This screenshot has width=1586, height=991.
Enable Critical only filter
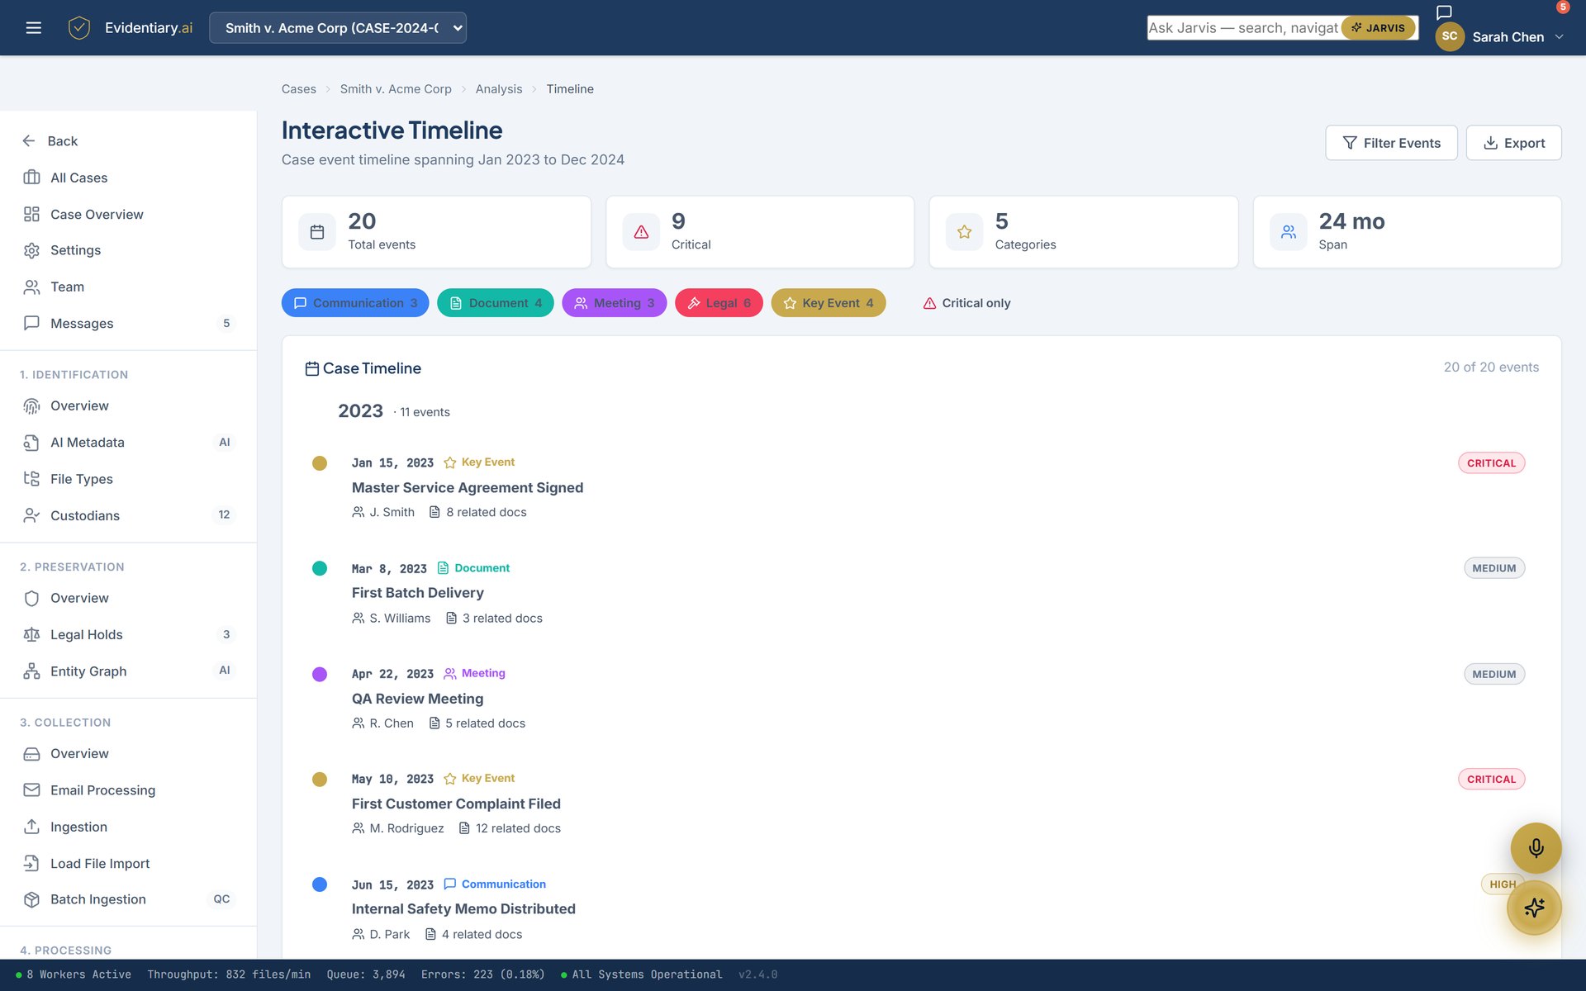pos(966,303)
